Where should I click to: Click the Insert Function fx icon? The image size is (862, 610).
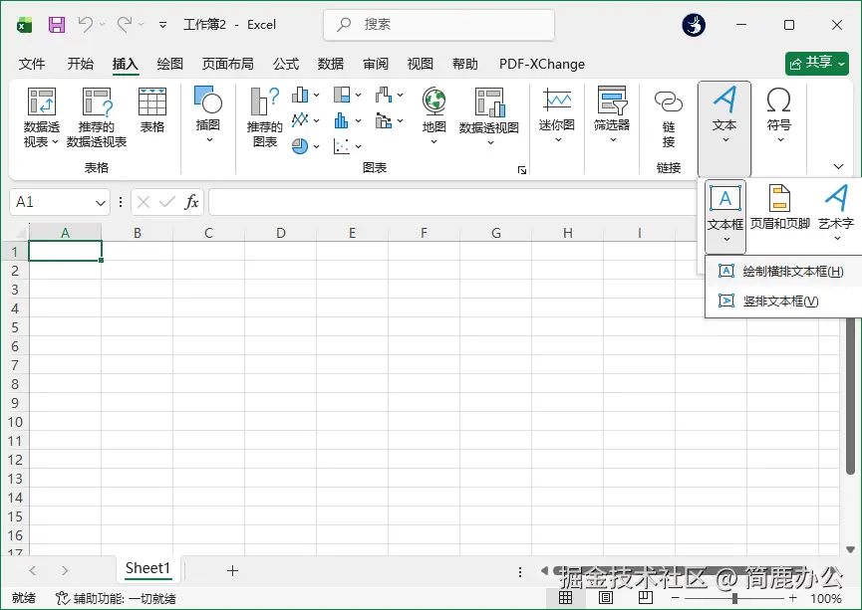191,202
